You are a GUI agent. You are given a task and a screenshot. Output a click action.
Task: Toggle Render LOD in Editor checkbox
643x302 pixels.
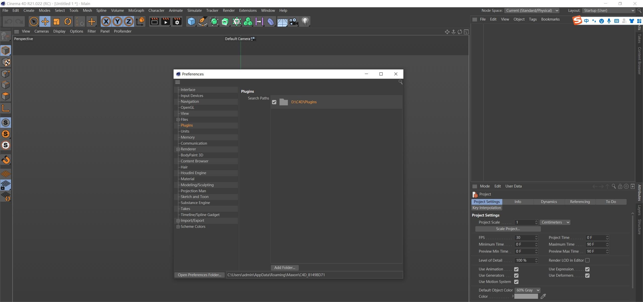point(587,260)
